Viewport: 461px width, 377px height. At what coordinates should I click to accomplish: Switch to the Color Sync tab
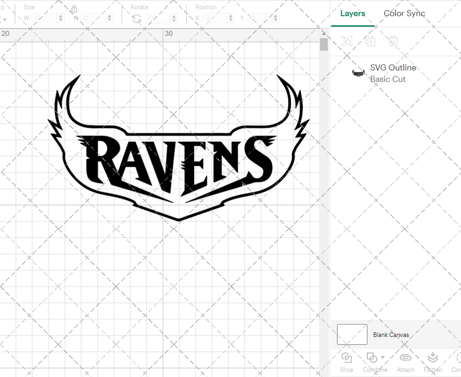(x=404, y=13)
